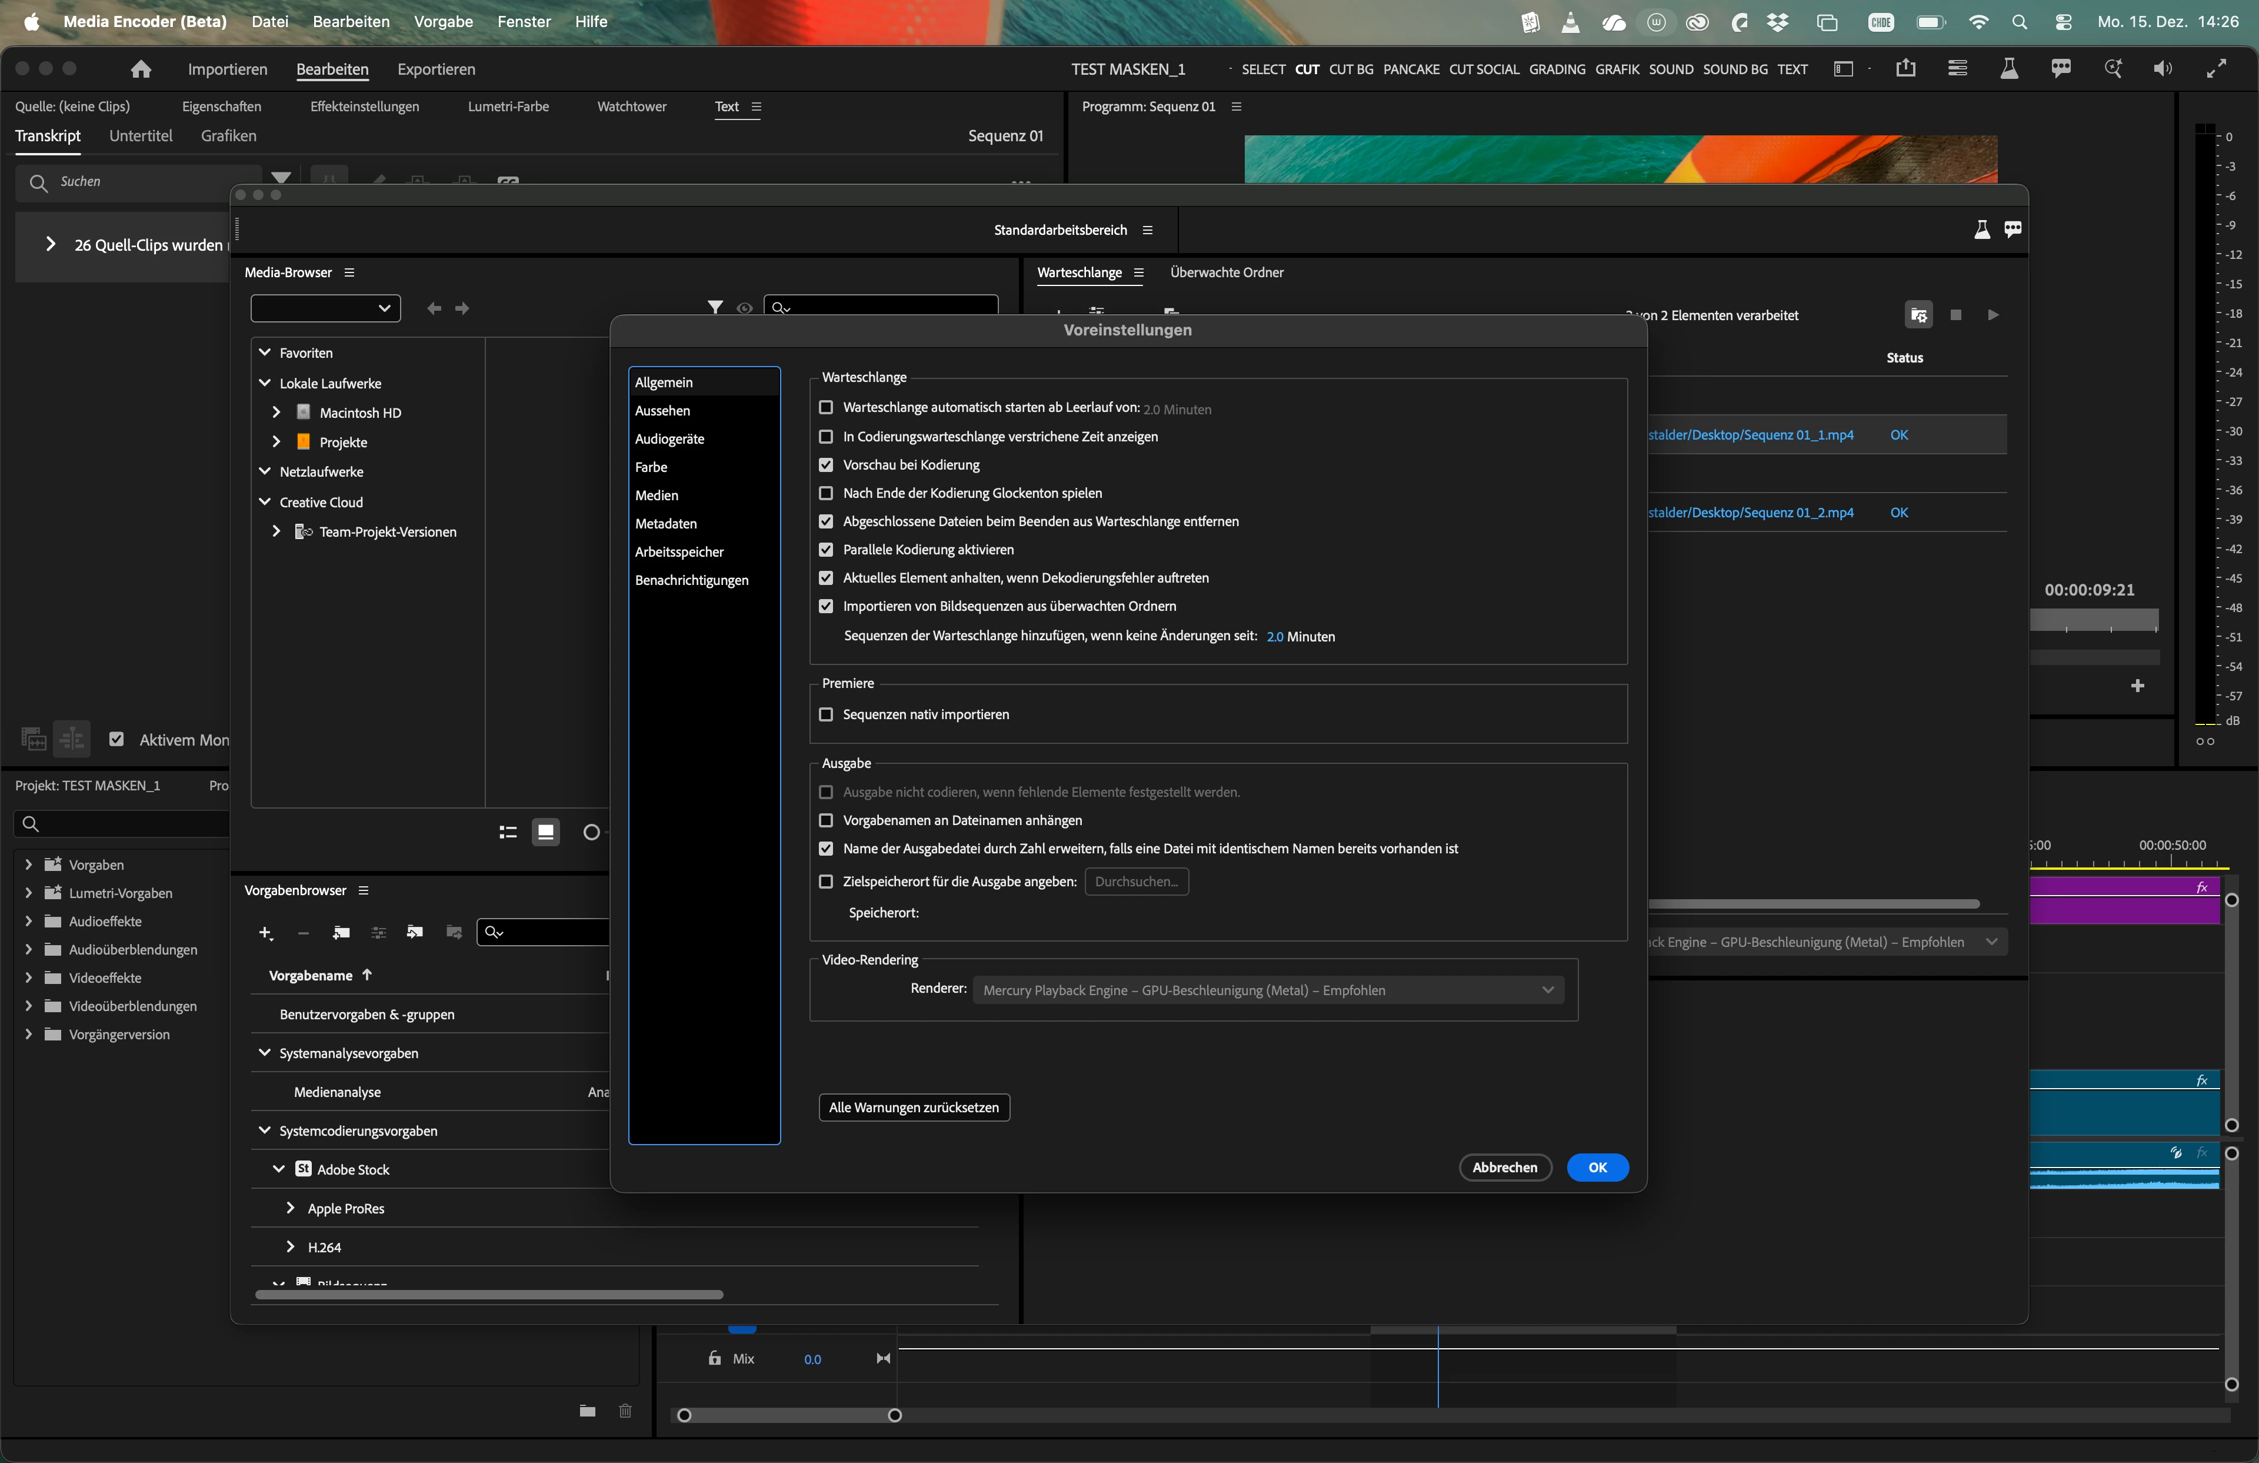The width and height of the screenshot is (2259, 1463).
Task: Uncheck Abgeschlossene Dateien beim Beenden entfernen
Action: click(x=826, y=521)
